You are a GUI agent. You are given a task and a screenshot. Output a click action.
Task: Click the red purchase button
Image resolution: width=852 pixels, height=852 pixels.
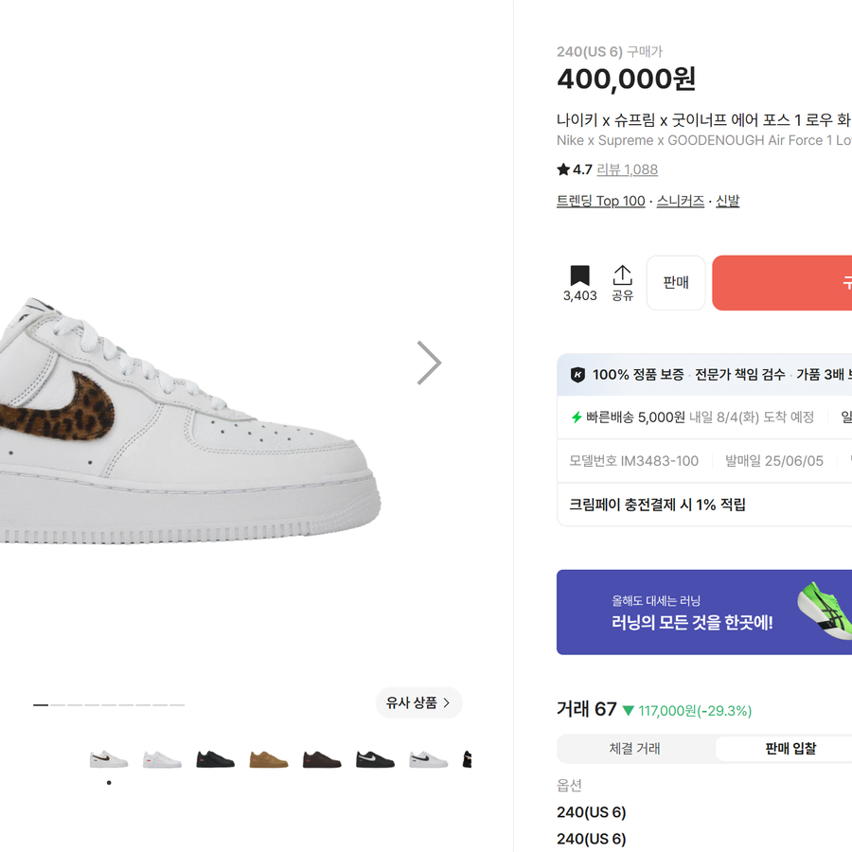[x=782, y=282]
